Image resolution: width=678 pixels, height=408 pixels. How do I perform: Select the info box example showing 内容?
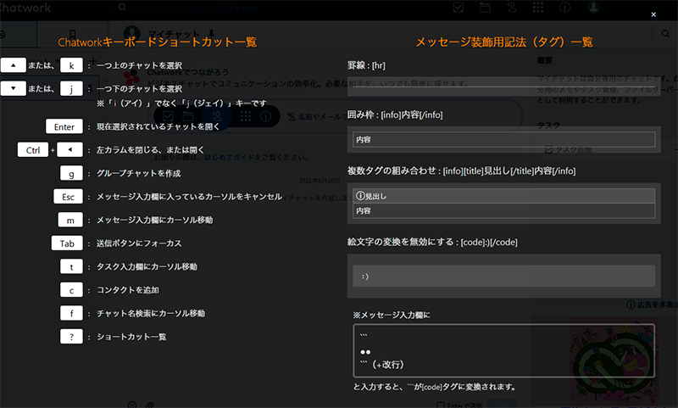click(x=503, y=140)
